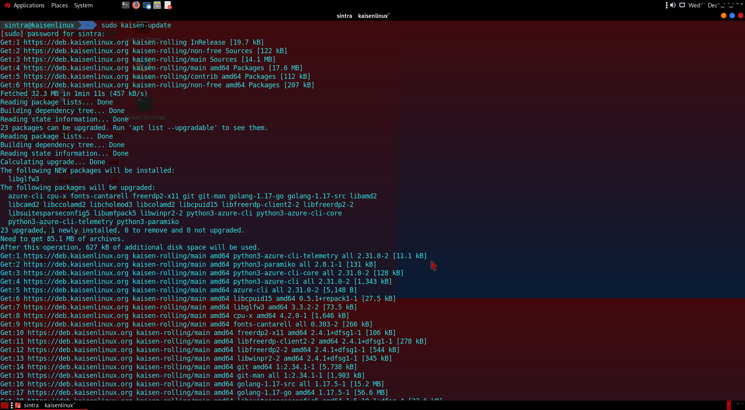Click the orange minimize window dot
This screenshot has height=410, width=745.
(x=723, y=16)
